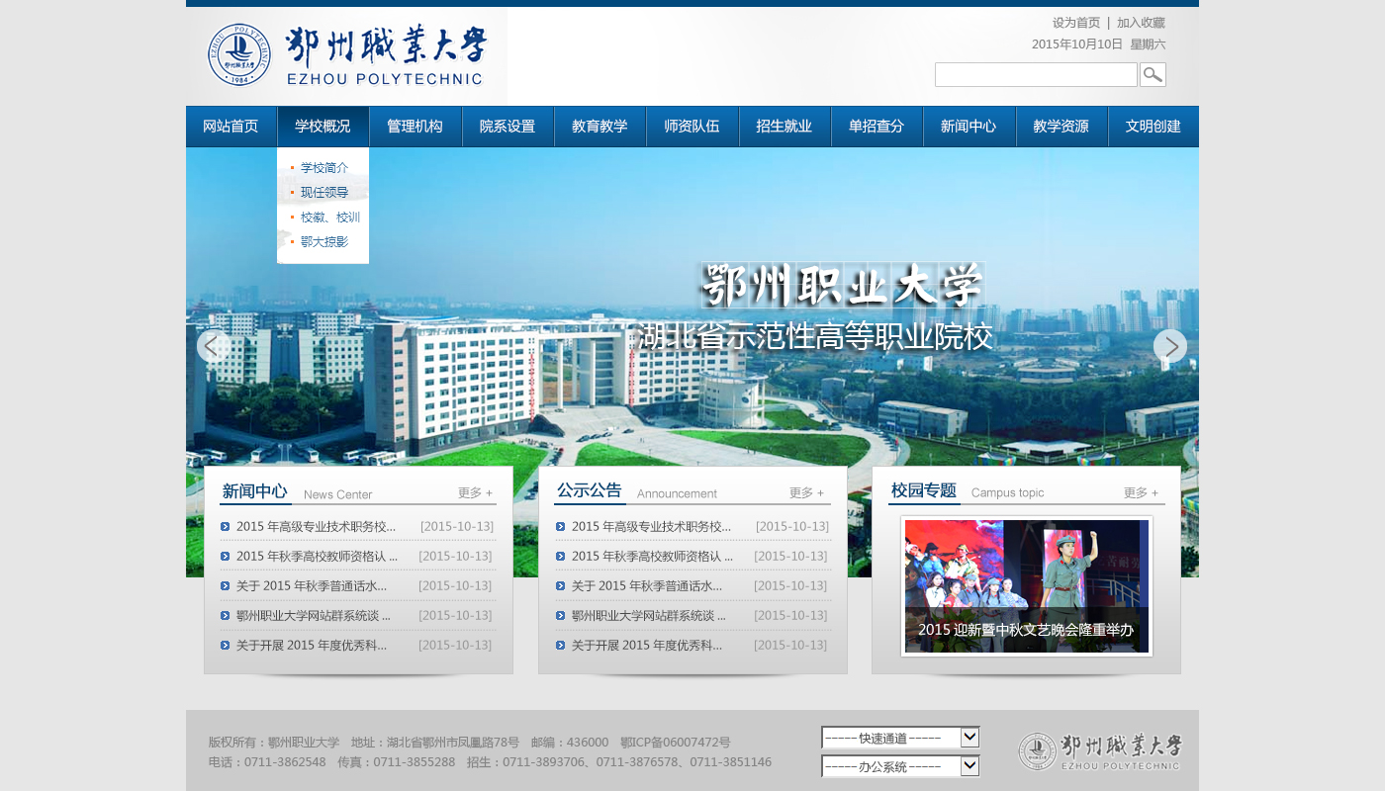Screen dimensions: 1385x791
Task: Expand the 办公系统 dropdown list
Action: tap(900, 766)
